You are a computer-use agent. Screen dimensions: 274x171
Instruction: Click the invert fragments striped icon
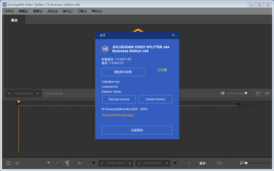click(67, 163)
